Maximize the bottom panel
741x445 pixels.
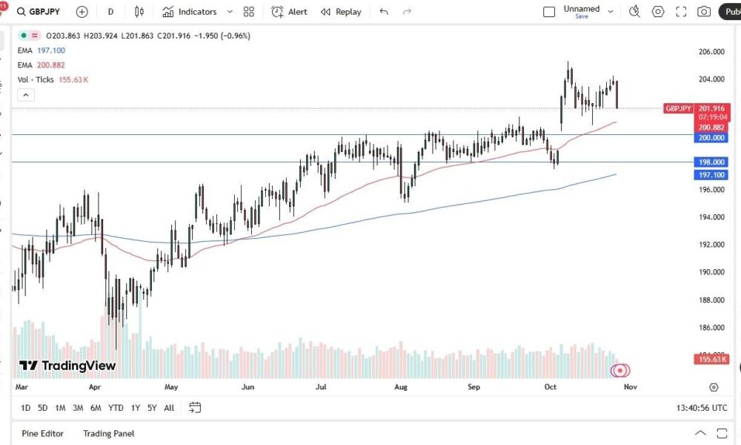coord(721,433)
